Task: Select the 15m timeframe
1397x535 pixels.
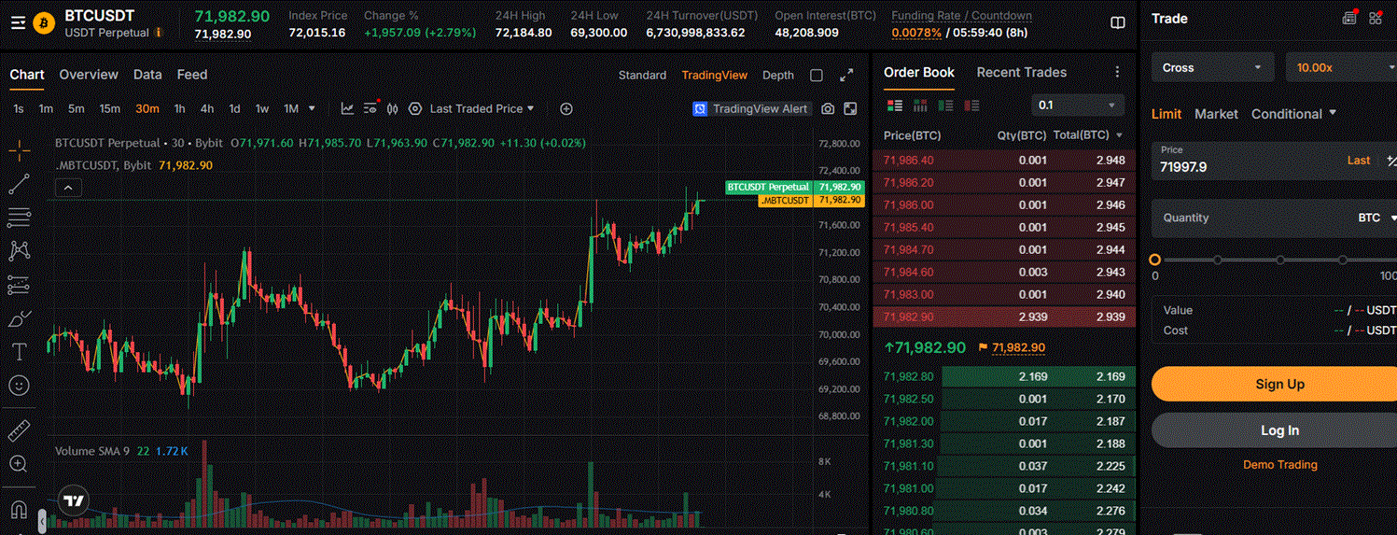Action: click(x=110, y=108)
